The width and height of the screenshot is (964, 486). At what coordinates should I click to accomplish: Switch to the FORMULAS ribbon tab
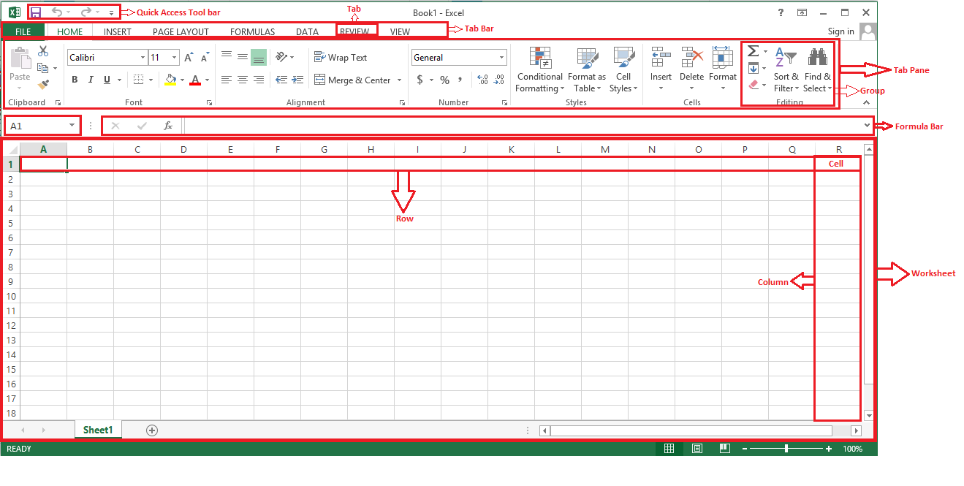click(252, 31)
